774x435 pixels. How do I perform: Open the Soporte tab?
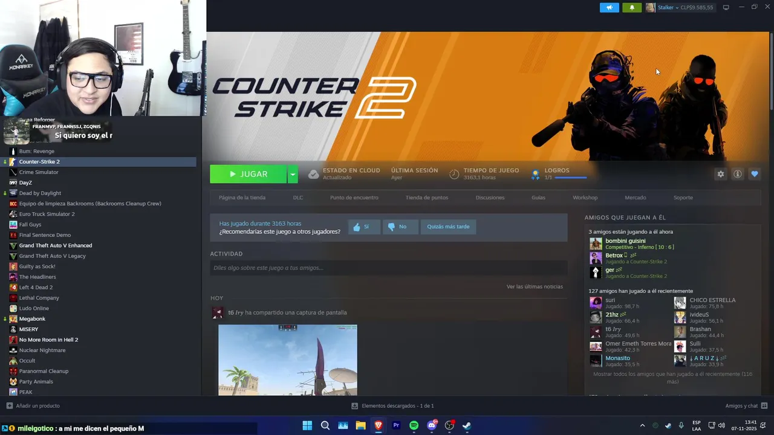(x=683, y=198)
